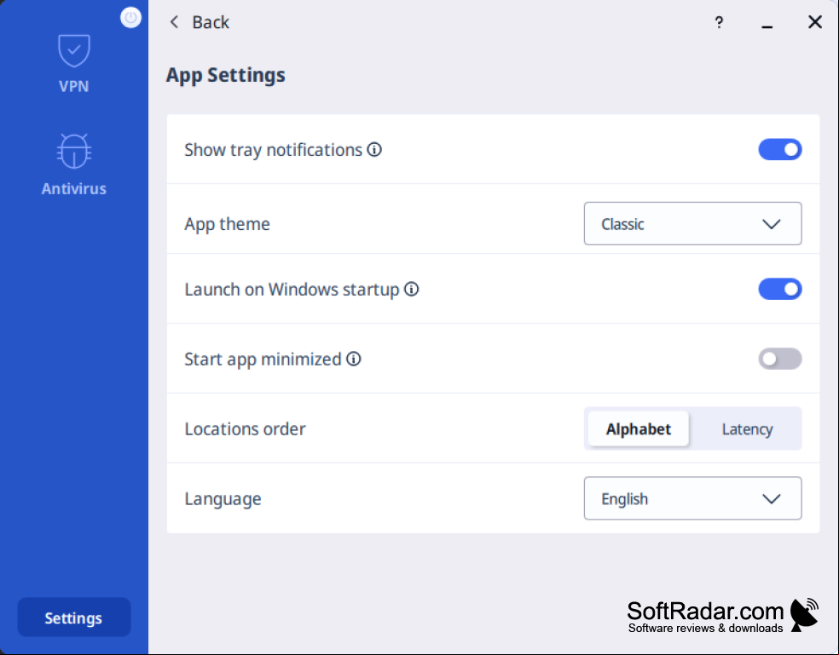
Task: Select Alphabet locations order
Action: (x=639, y=428)
